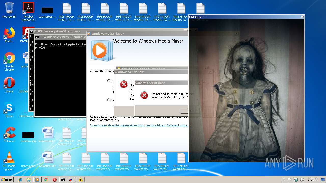Click the Windows Media Player title bar
This screenshot has width=326, height=183.
coord(138,33)
